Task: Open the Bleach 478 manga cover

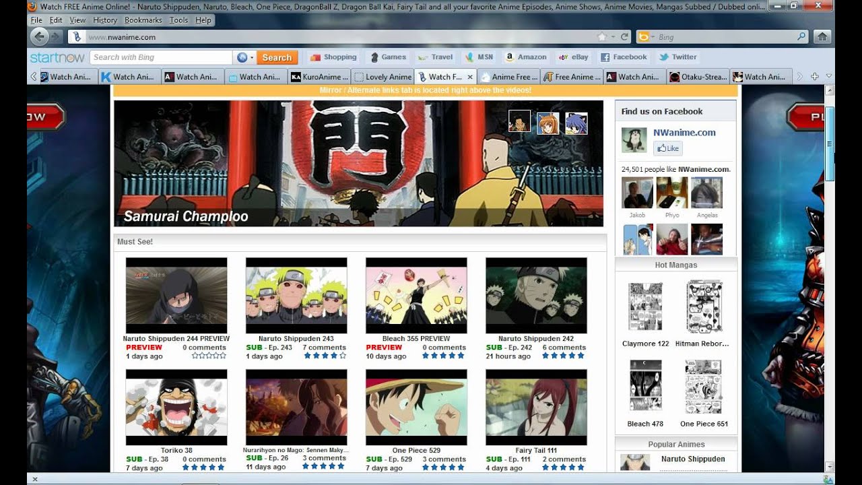Action: 645,386
